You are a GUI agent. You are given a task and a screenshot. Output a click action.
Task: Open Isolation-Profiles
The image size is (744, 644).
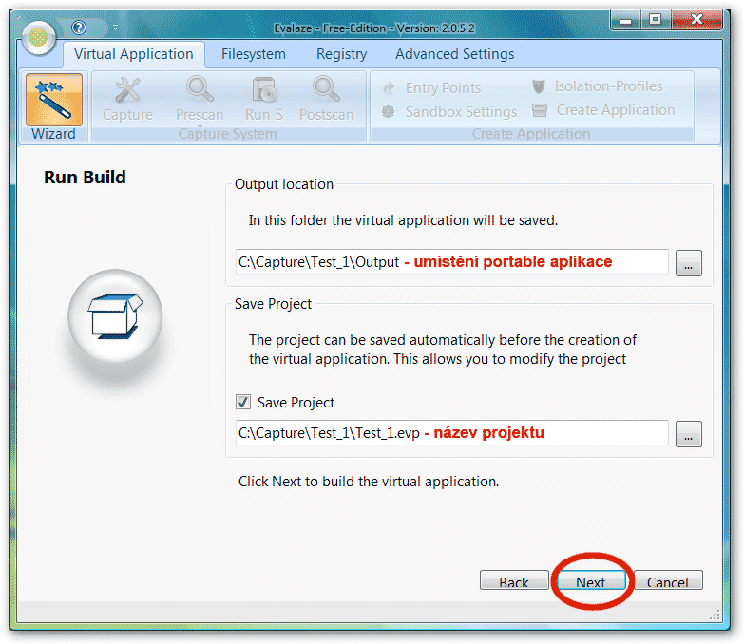coord(598,86)
